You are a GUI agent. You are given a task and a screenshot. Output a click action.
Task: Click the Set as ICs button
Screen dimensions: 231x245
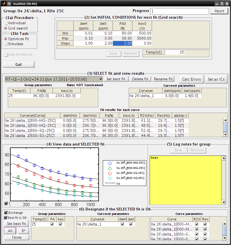pyautogui.click(x=216, y=79)
